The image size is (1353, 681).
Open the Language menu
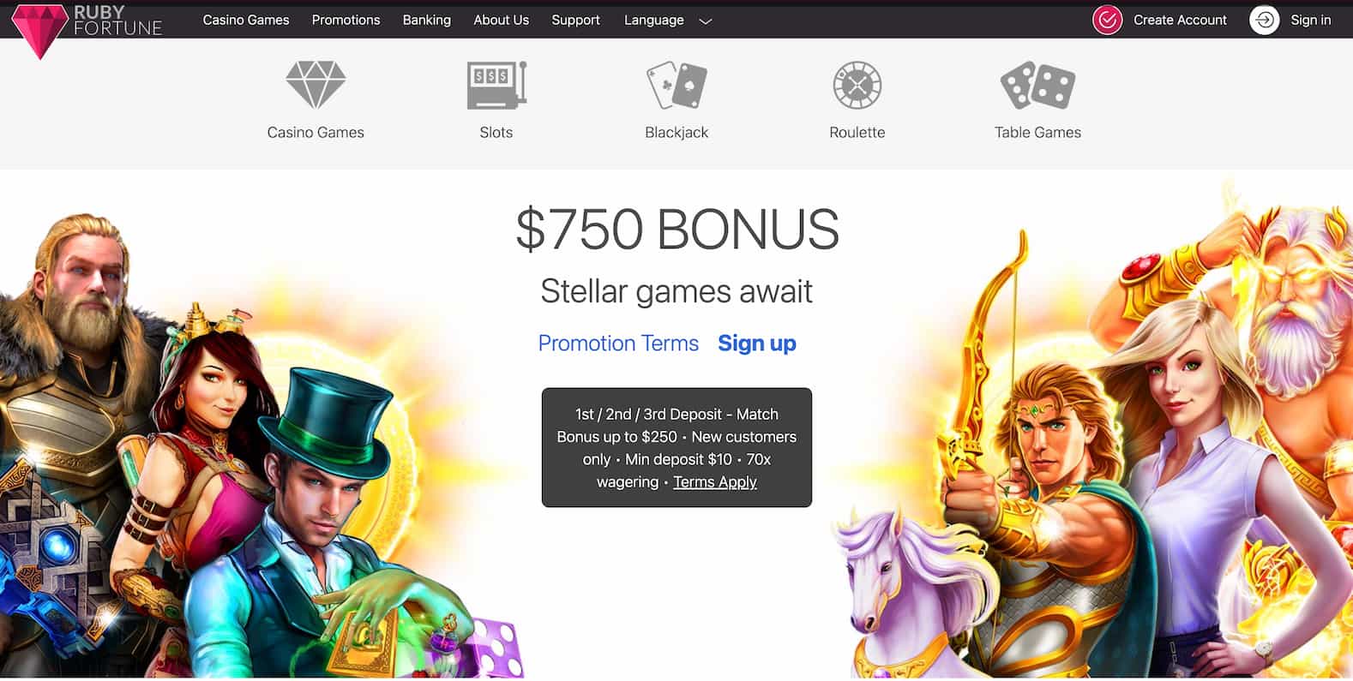(x=653, y=20)
